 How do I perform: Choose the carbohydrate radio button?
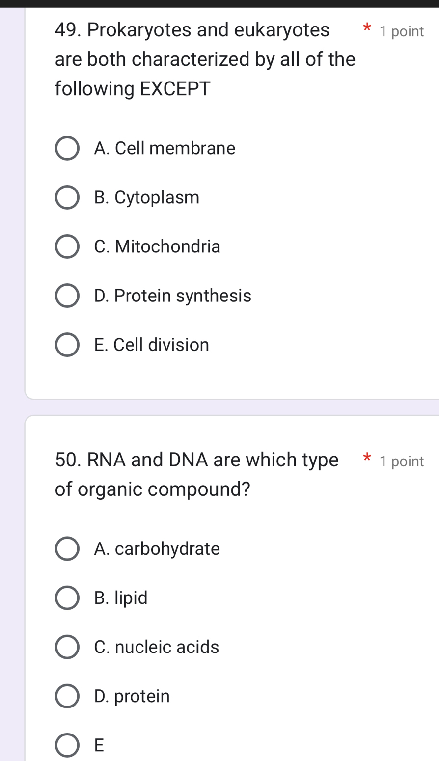tap(67, 548)
